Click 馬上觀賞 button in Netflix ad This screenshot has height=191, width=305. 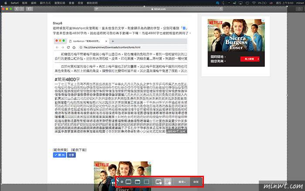click(250, 58)
